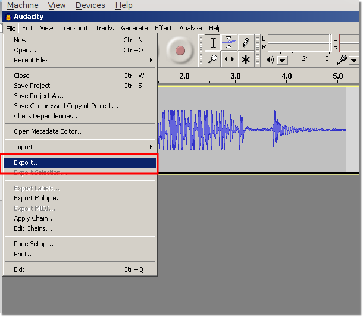
Task: Open the microphone input dropdown arrow
Action: coord(354,60)
